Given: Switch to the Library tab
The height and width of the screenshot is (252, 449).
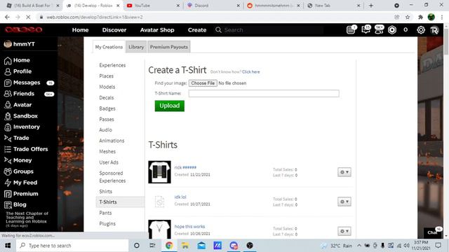Looking at the screenshot, I should click(136, 47).
